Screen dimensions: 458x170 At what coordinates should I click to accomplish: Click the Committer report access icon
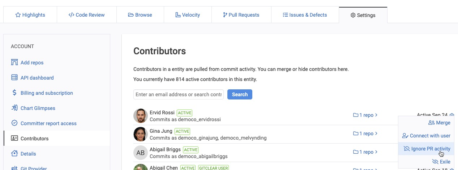pyautogui.click(x=14, y=123)
